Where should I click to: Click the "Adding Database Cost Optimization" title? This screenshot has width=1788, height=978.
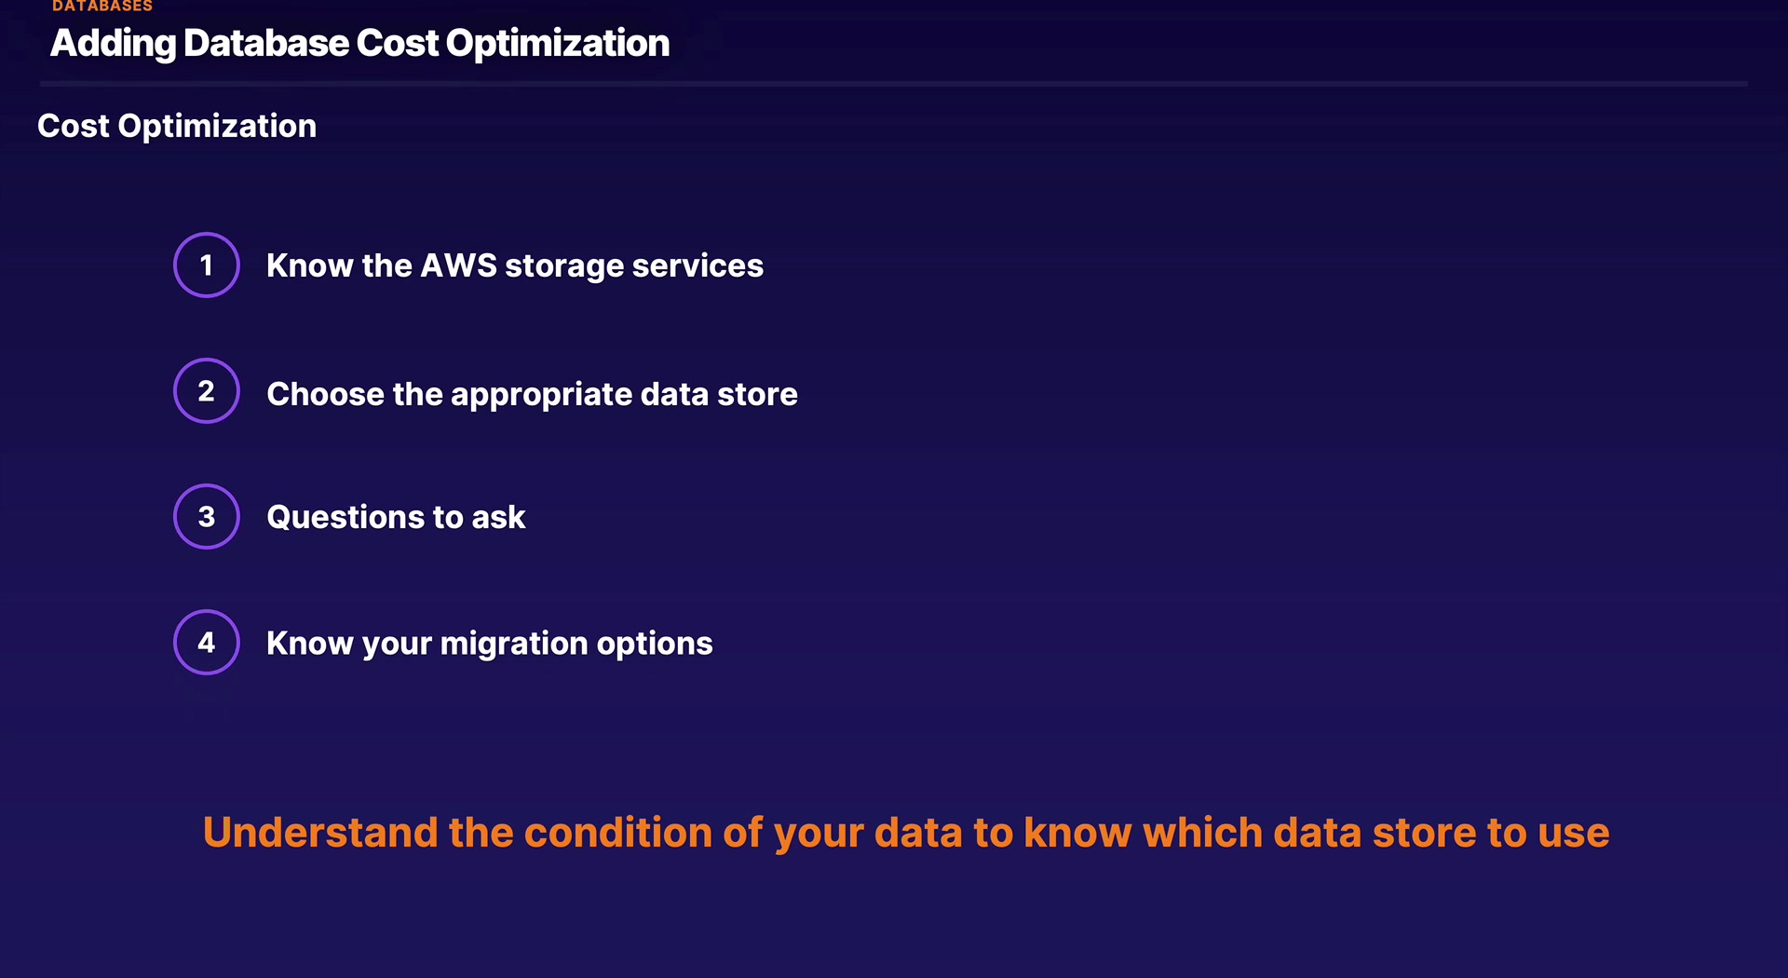point(359,44)
